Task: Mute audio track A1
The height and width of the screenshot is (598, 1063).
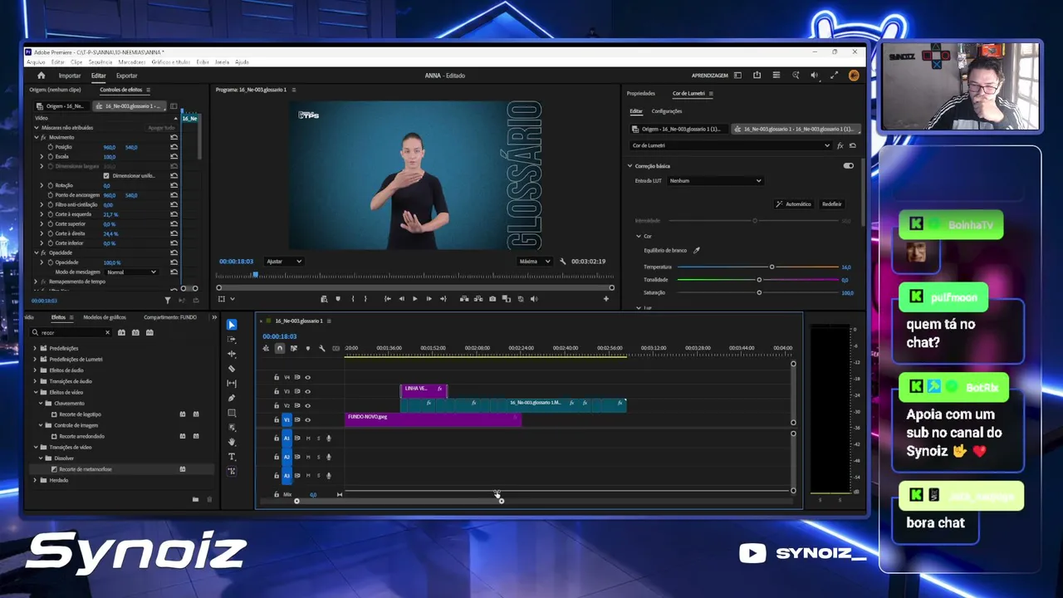Action: coord(308,438)
